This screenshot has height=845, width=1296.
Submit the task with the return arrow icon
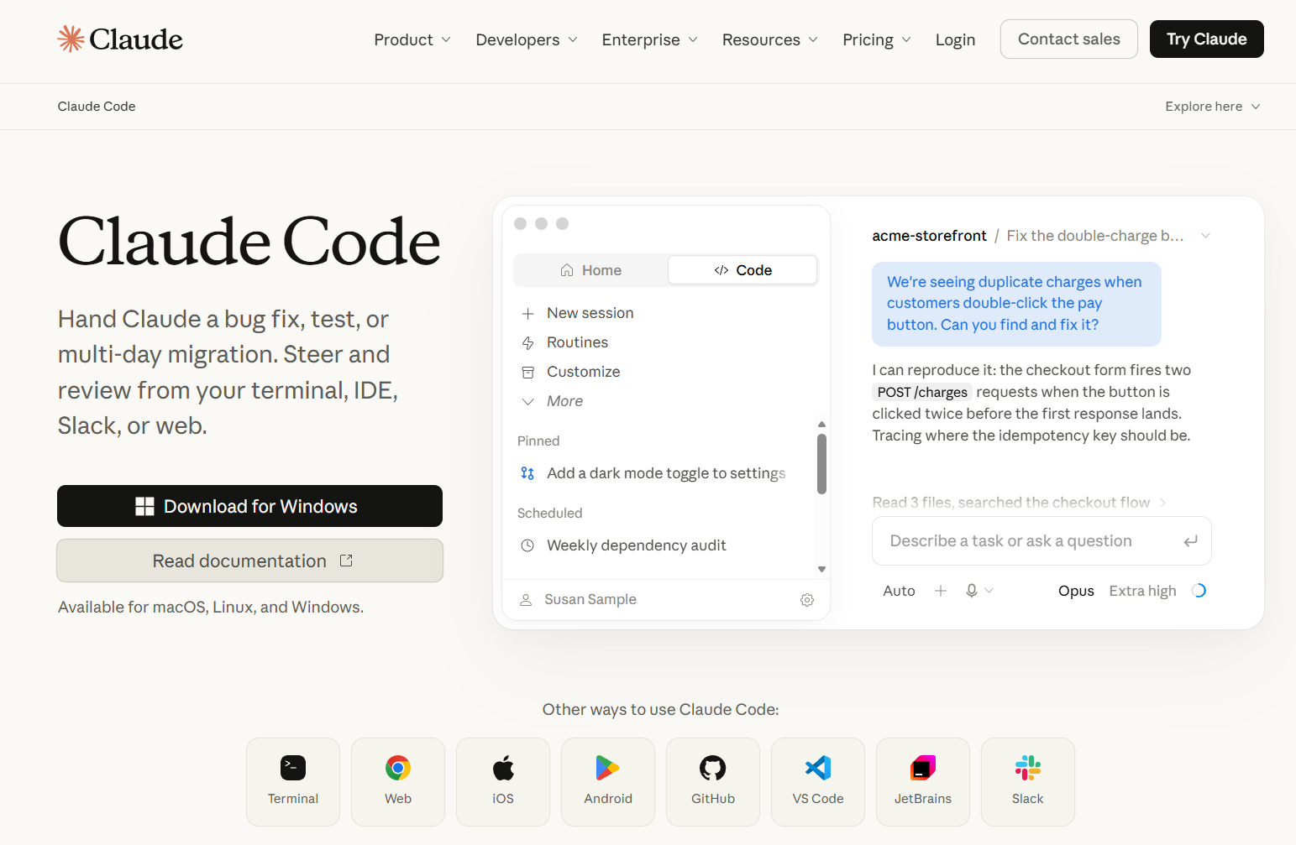1190,541
